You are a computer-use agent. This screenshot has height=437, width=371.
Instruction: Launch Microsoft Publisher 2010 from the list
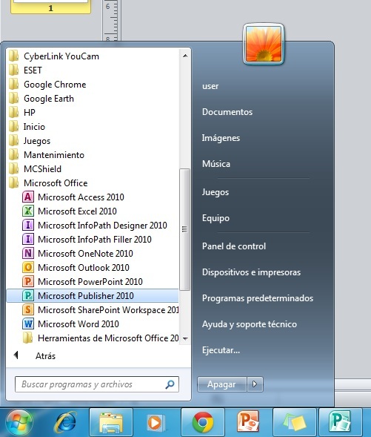coord(93,296)
